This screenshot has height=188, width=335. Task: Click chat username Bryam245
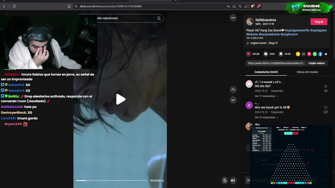tap(13, 124)
